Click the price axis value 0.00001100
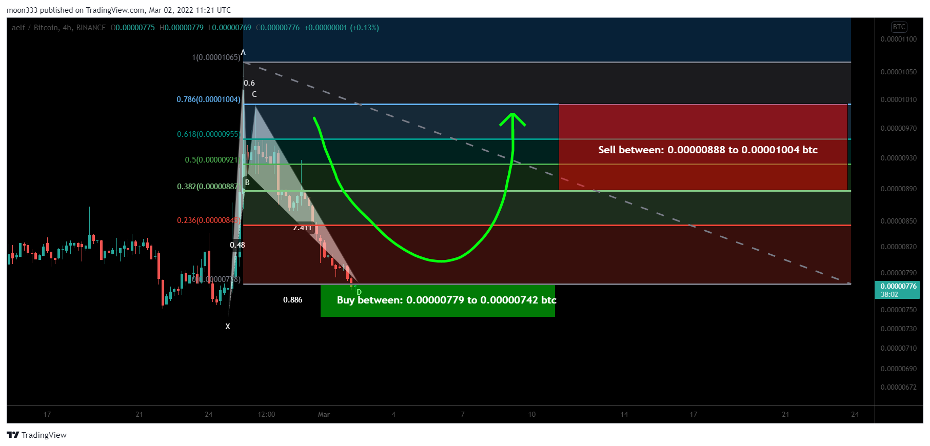This screenshot has width=930, height=446. pyautogui.click(x=899, y=39)
